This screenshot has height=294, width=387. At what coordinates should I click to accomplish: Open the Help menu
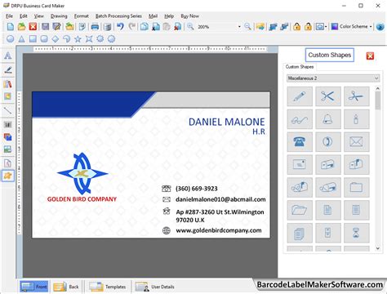169,16
